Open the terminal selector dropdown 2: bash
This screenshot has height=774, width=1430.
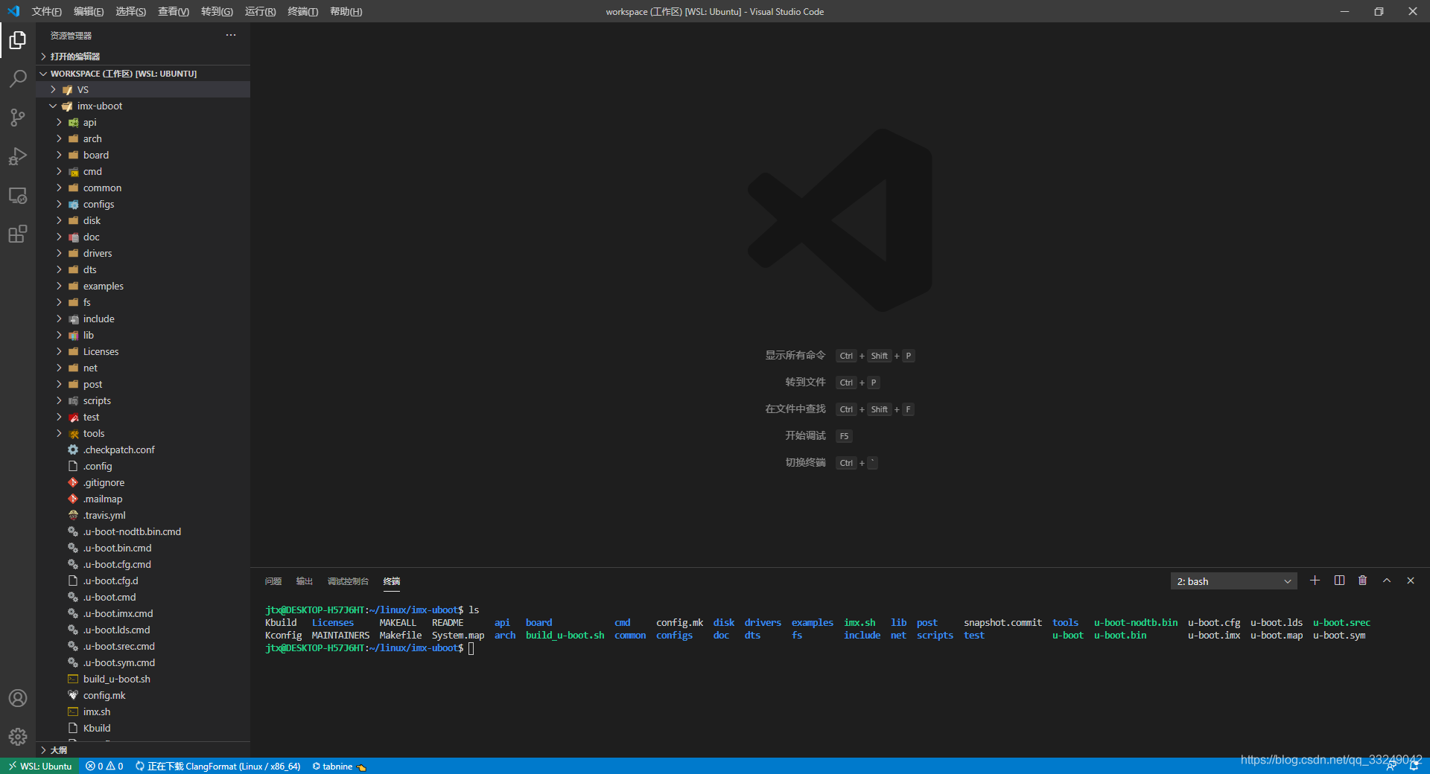[x=1233, y=581]
